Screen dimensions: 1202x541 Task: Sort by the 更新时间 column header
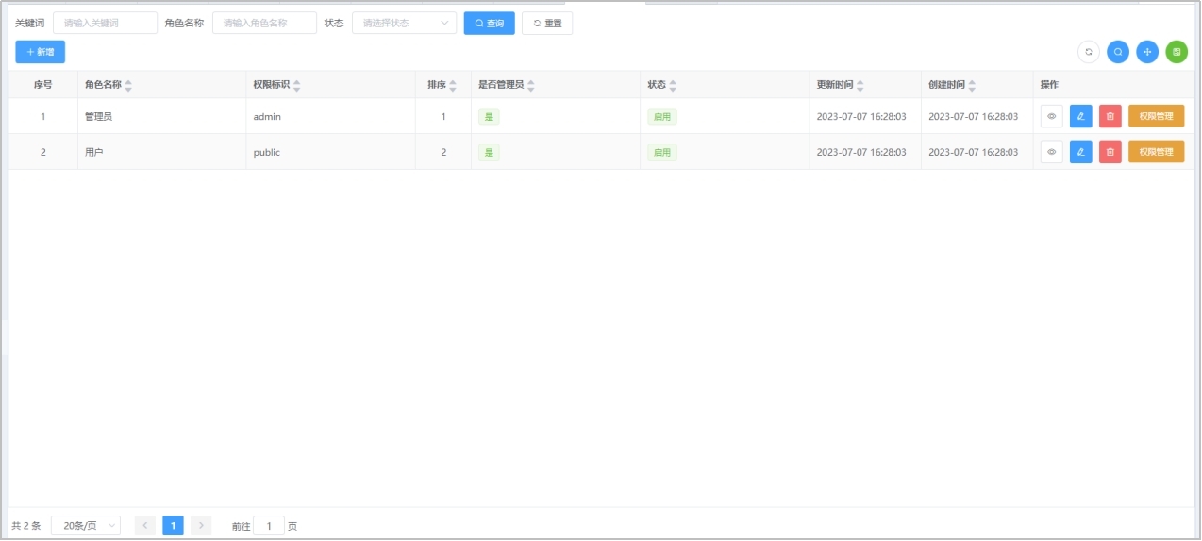click(x=860, y=85)
